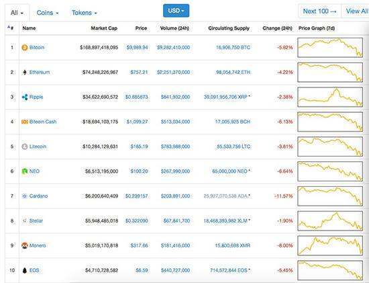Expand the Coins filter dropdown
The height and width of the screenshot is (283, 369).
[x=48, y=13]
